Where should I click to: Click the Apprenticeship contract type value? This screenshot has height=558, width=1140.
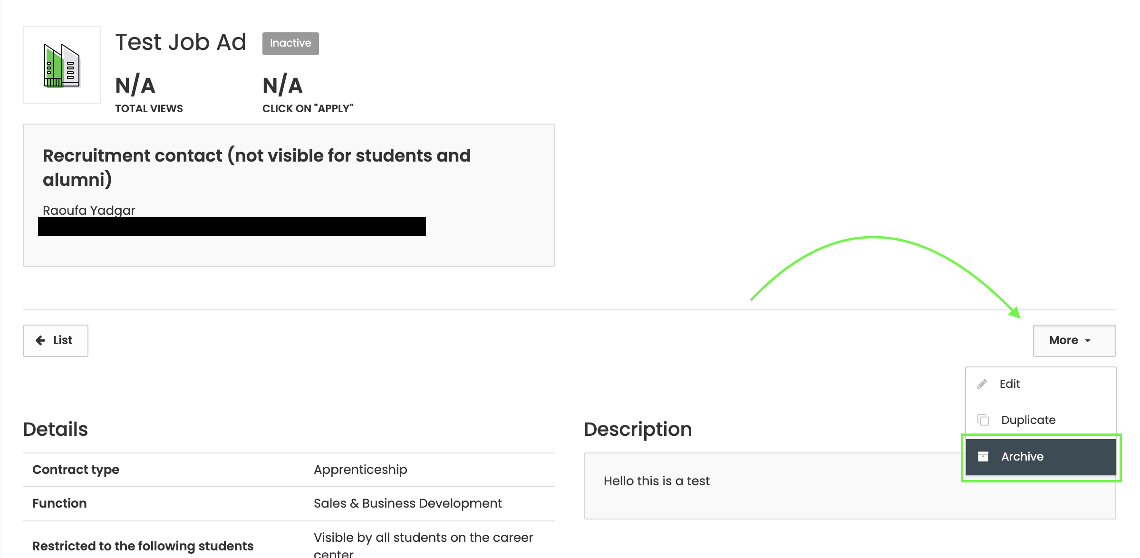click(x=360, y=470)
